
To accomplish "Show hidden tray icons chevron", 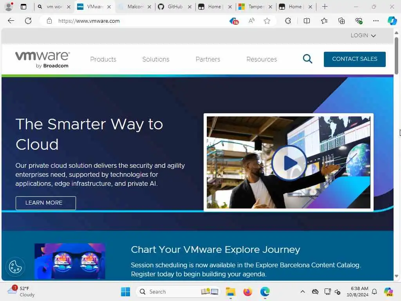I will click(303, 292).
